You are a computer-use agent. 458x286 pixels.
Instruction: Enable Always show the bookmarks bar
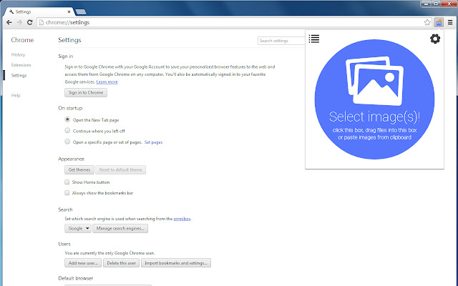[x=67, y=193]
